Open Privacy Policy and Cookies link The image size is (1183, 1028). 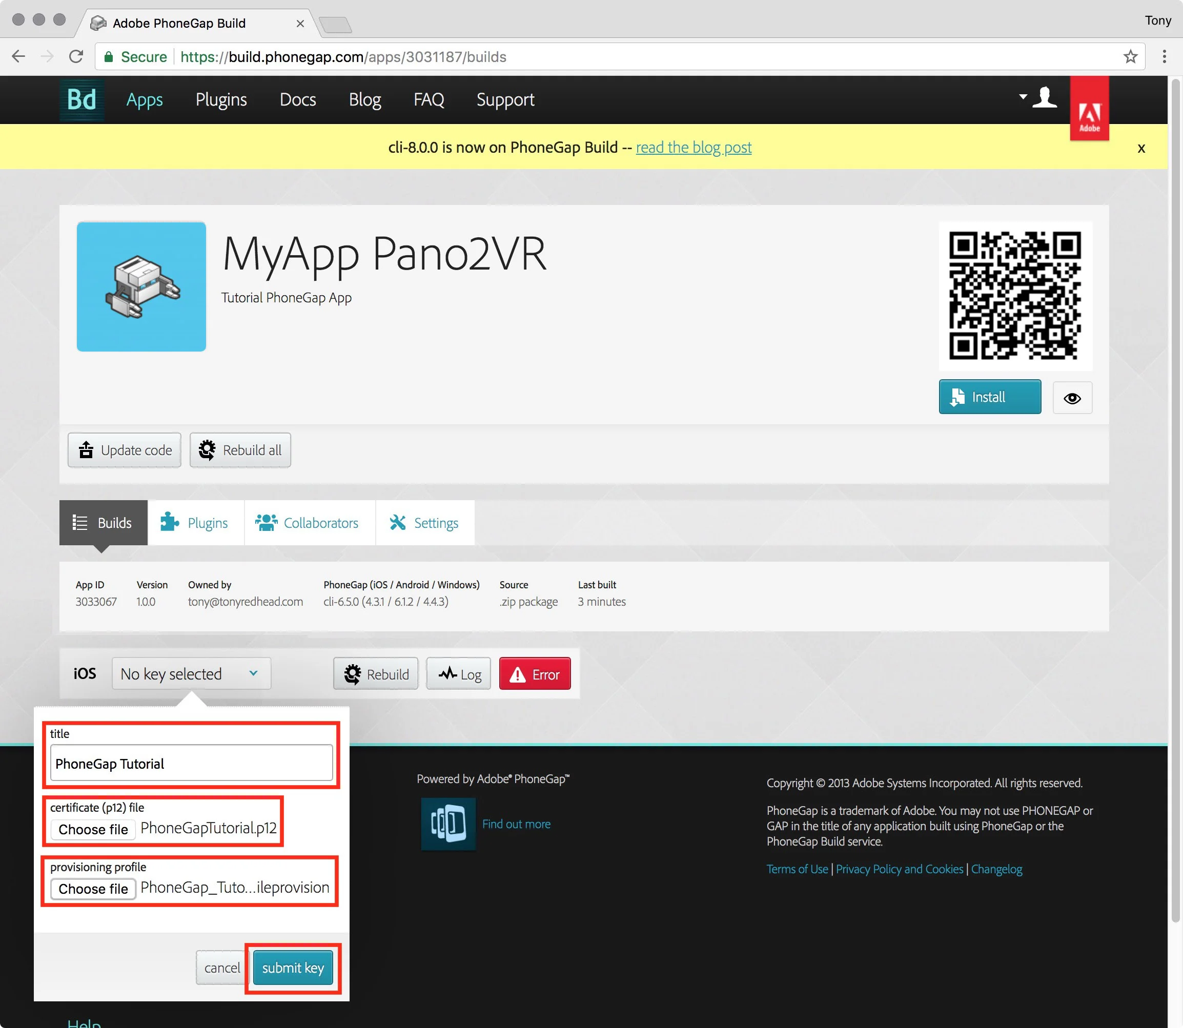[x=900, y=869]
